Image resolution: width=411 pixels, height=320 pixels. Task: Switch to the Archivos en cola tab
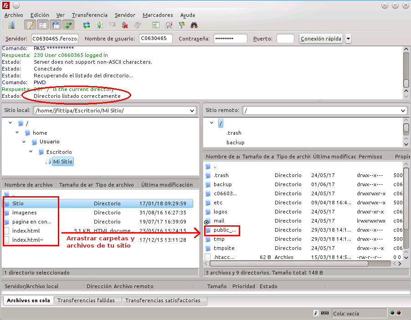tap(28, 300)
